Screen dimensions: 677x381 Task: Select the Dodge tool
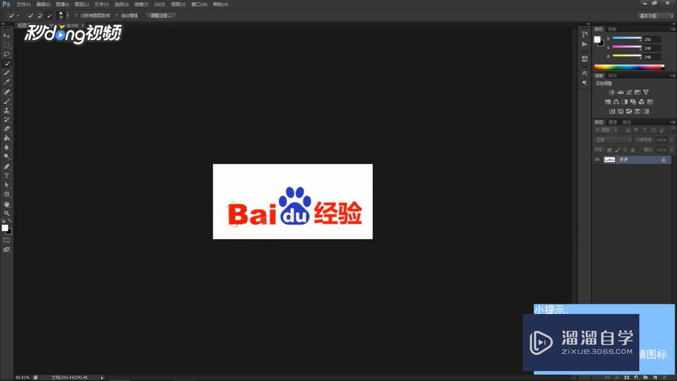coord(7,157)
